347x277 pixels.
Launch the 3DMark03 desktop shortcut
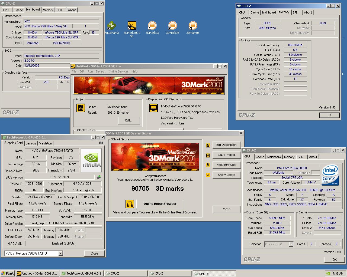click(x=152, y=28)
